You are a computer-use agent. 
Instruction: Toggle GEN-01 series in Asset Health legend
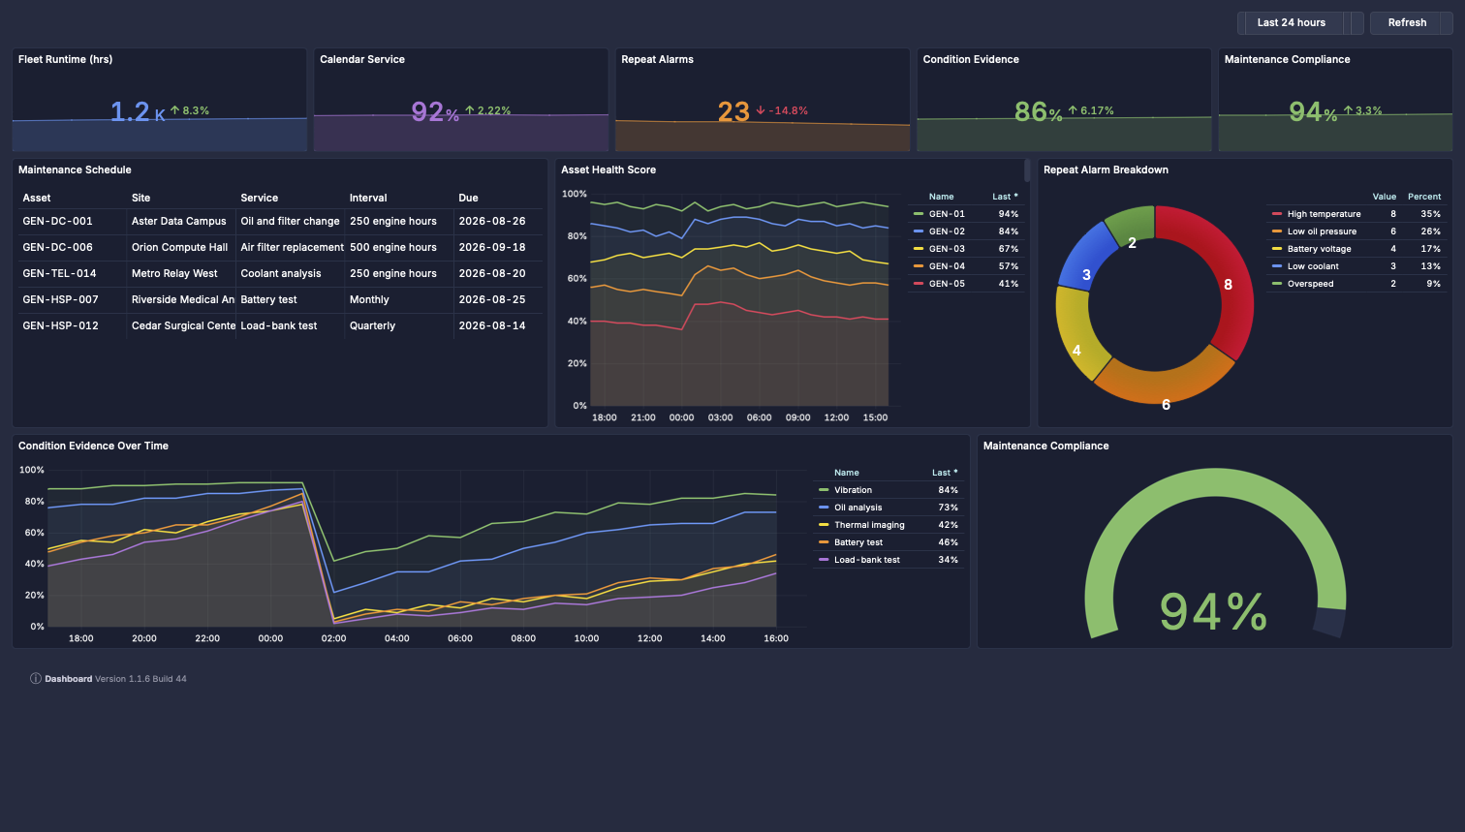pyautogui.click(x=947, y=214)
